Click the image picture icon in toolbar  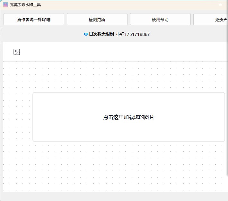click(x=17, y=52)
